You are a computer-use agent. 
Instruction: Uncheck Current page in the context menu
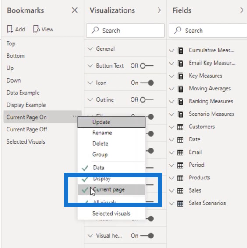tap(111, 189)
